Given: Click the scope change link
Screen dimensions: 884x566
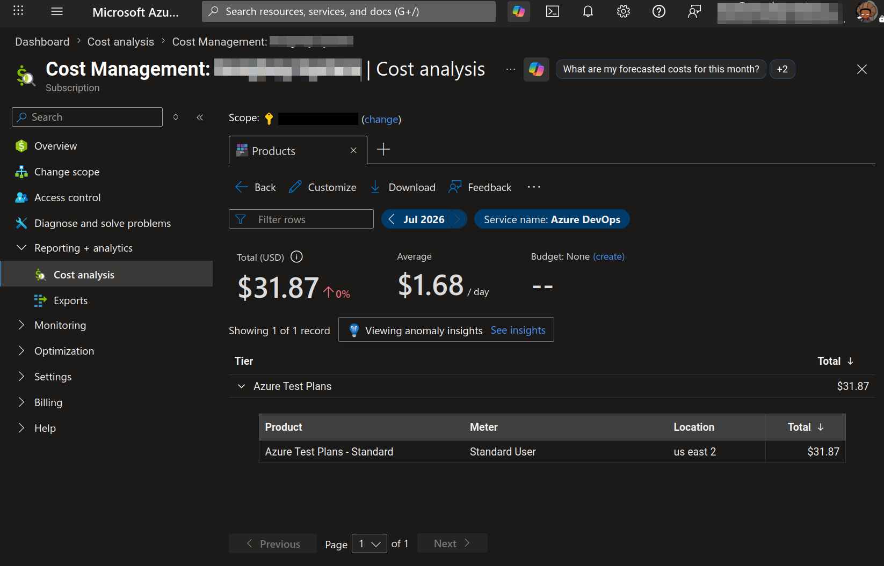Looking at the screenshot, I should [x=381, y=119].
